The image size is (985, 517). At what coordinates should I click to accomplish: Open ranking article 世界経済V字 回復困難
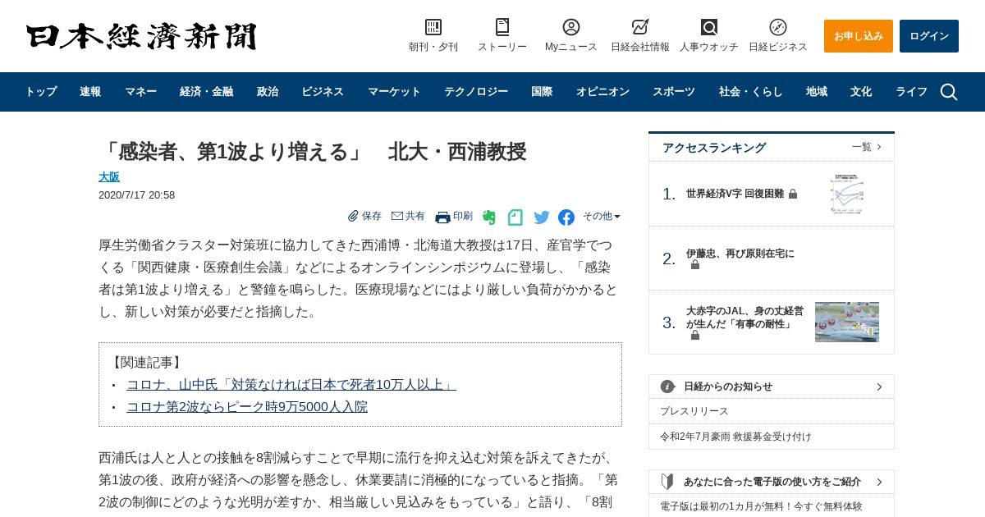tap(735, 194)
